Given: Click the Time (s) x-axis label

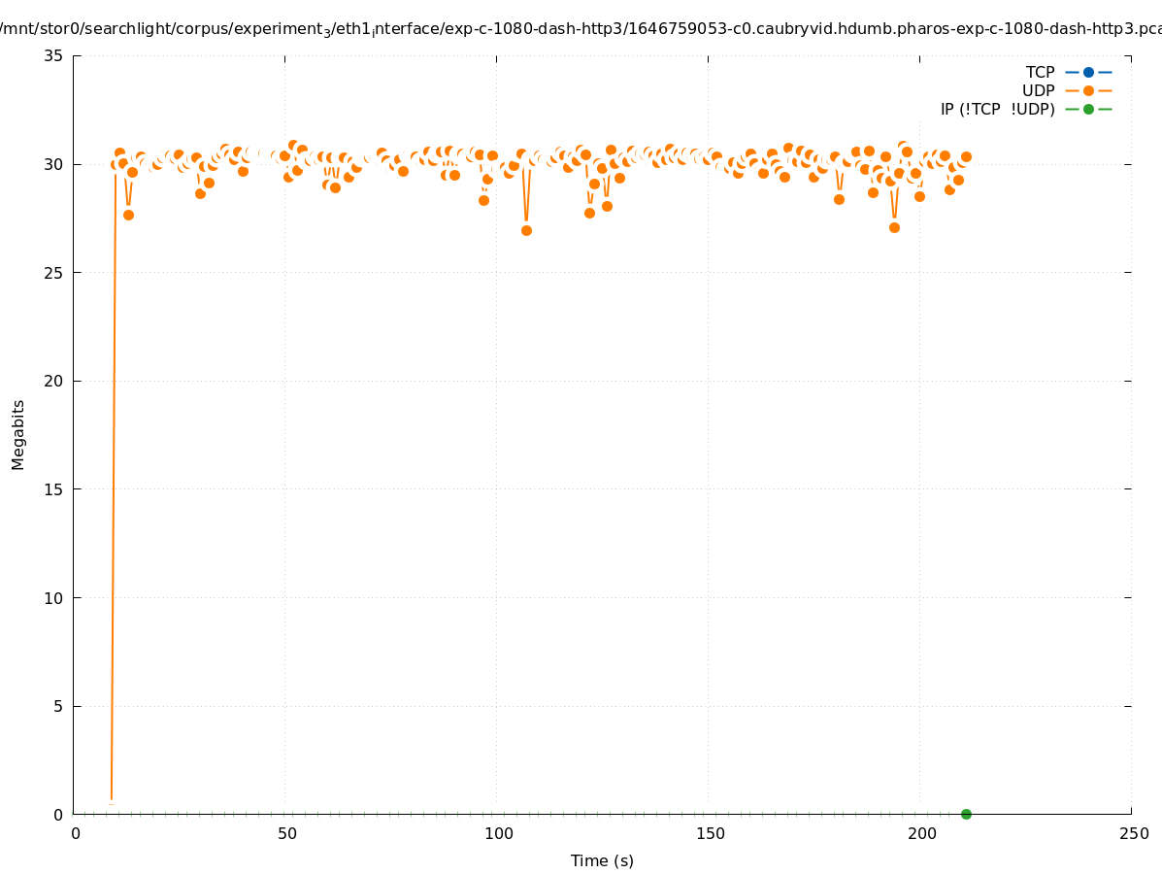Looking at the screenshot, I should (x=602, y=860).
